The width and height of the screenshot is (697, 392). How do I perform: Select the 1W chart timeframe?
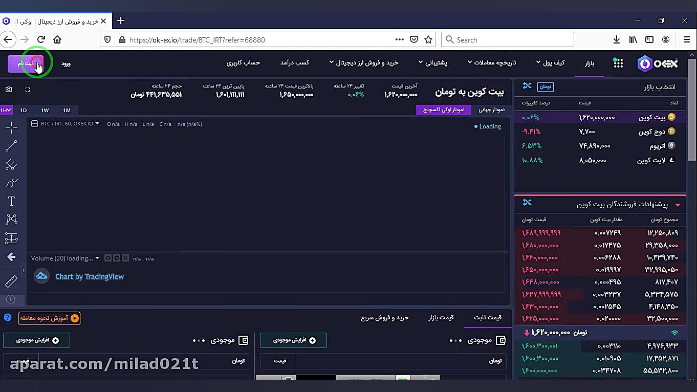(45, 110)
